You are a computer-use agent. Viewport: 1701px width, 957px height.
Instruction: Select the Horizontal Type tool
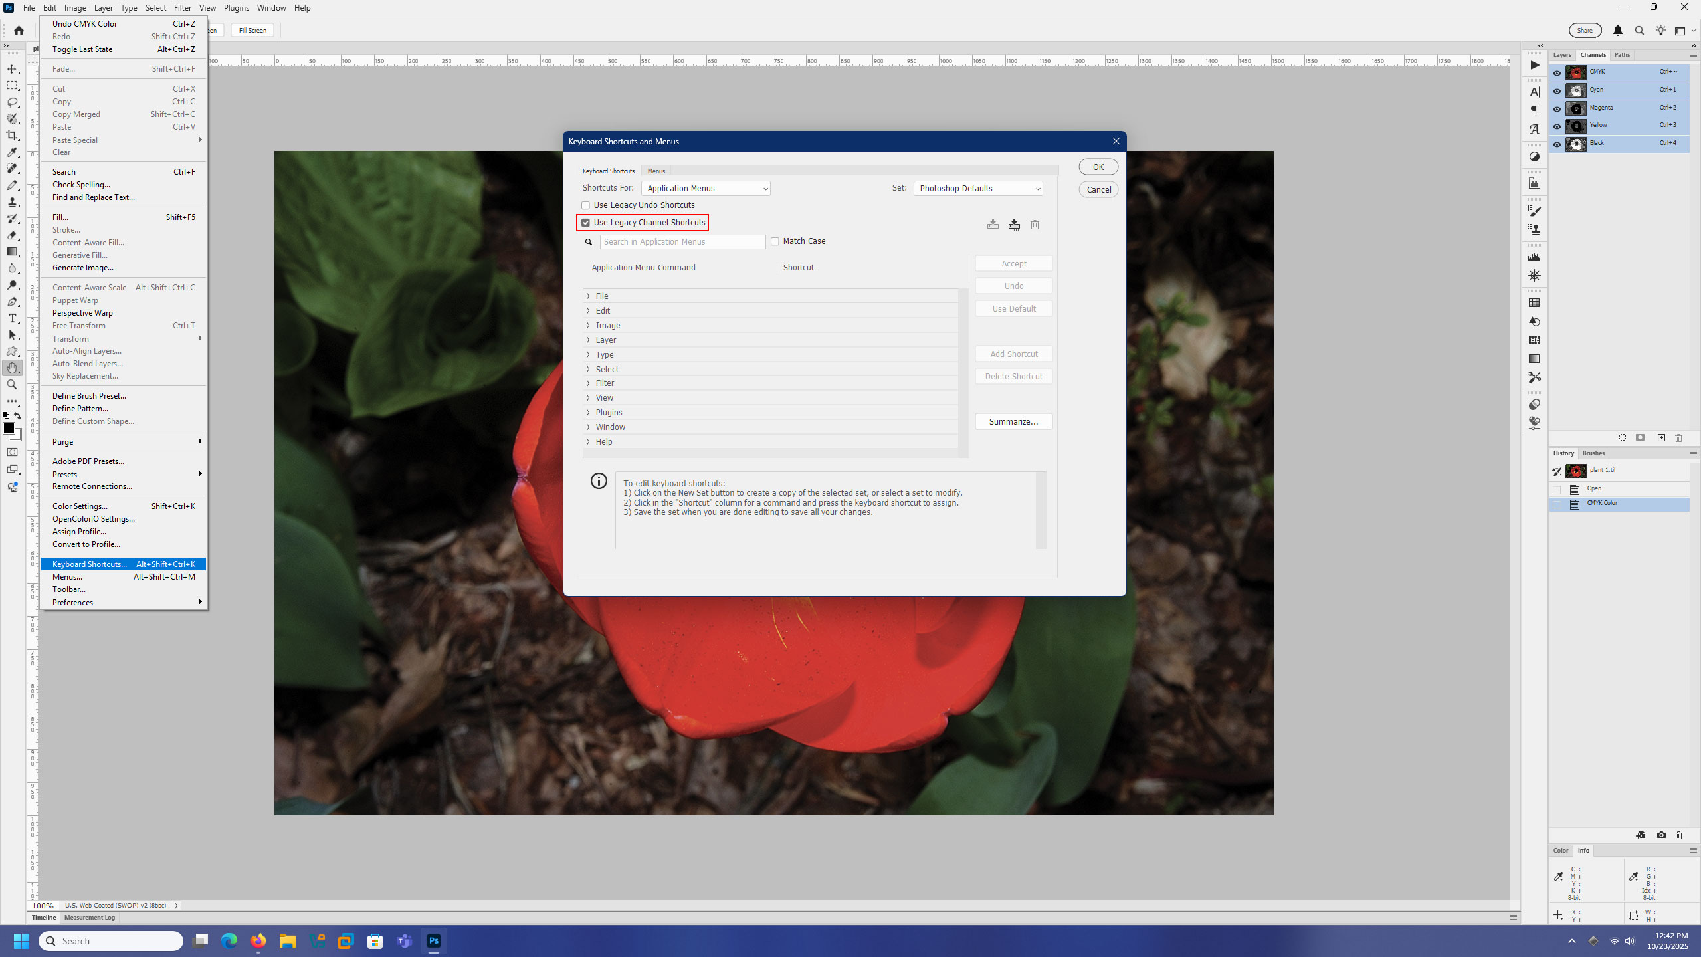click(x=12, y=318)
